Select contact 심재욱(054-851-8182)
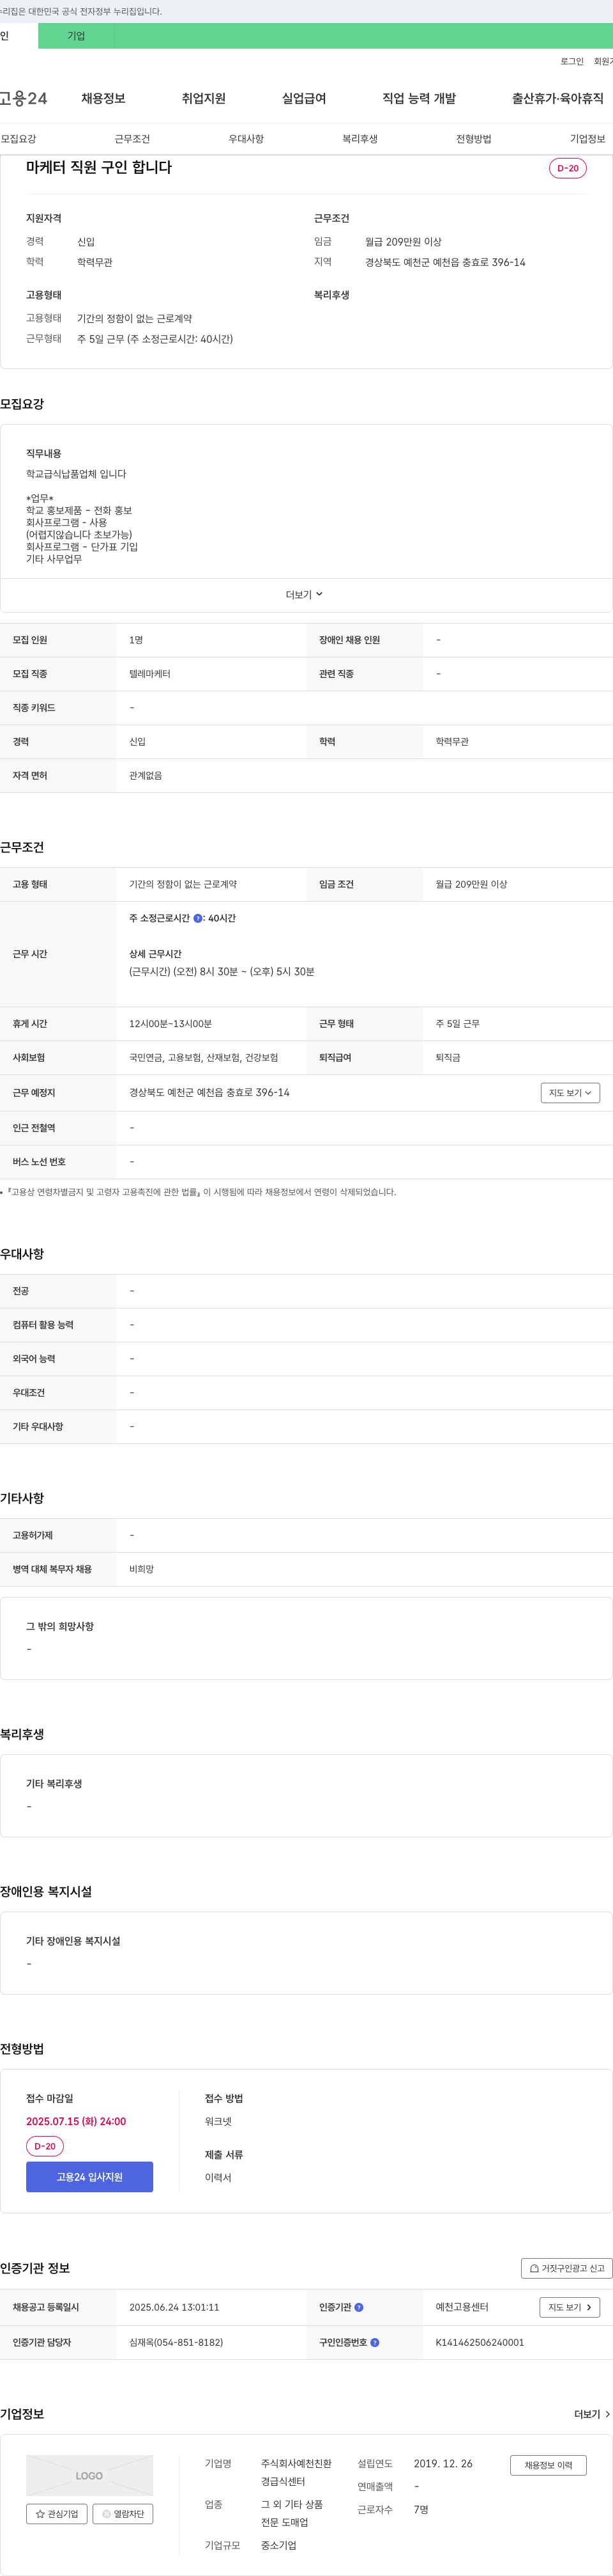This screenshot has width=613, height=2576. click(x=176, y=2342)
